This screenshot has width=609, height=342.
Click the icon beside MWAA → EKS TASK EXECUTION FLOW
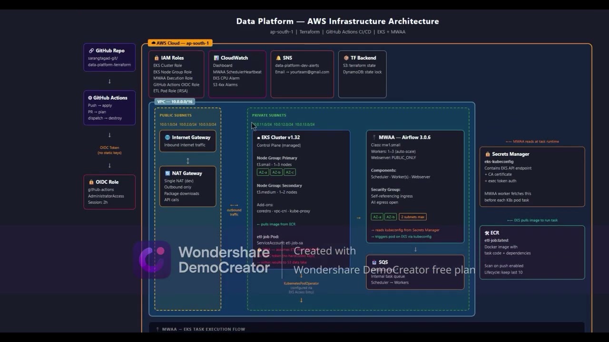pos(157,329)
